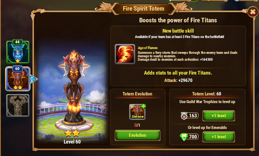Click the Guild War Trophy icon
The image size is (259, 156).
pos(184,116)
